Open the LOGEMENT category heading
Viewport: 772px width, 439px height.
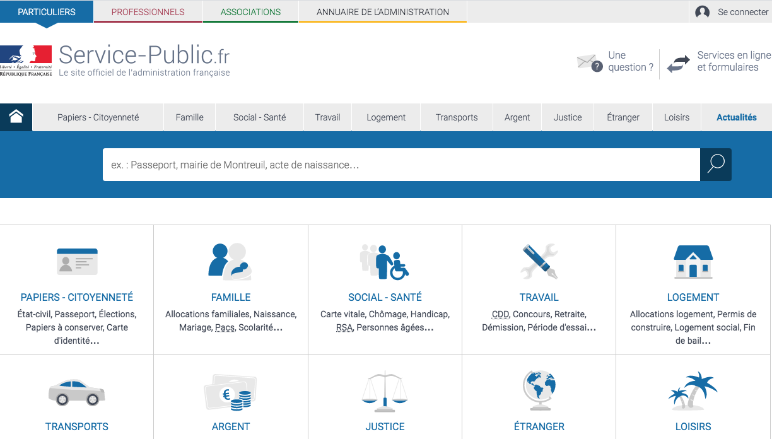[693, 297]
